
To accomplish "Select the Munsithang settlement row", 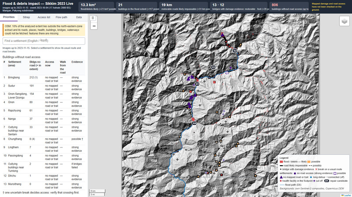I will click(x=44, y=186).
